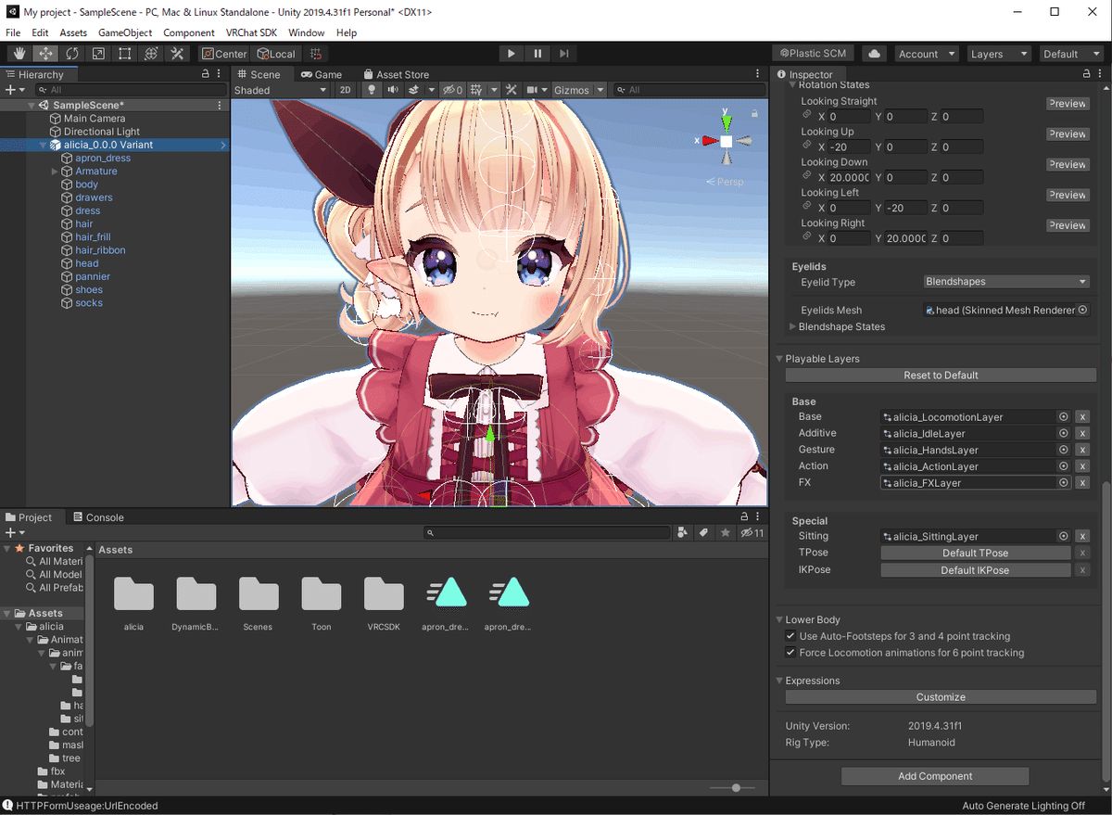Adjust the asset icon size slider

[737, 787]
